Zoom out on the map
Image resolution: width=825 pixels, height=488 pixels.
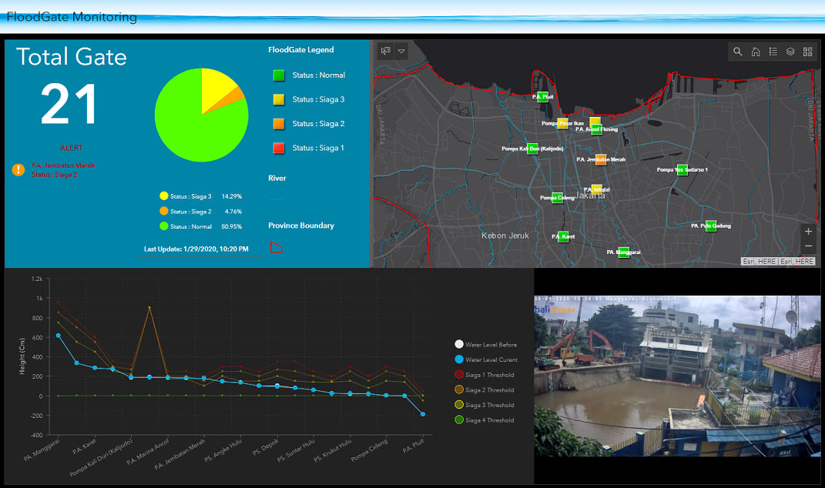click(808, 246)
